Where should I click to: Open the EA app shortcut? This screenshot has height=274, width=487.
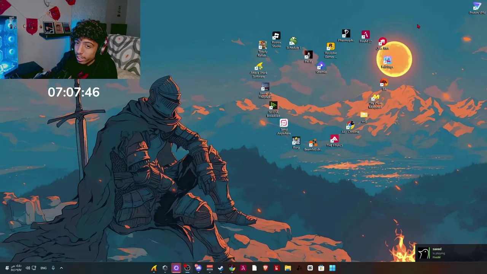384,85
